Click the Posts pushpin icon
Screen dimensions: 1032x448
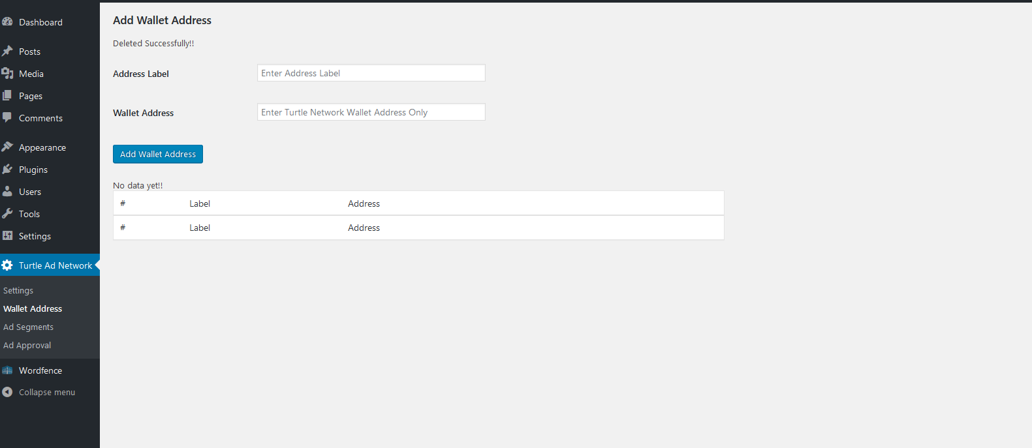7,51
